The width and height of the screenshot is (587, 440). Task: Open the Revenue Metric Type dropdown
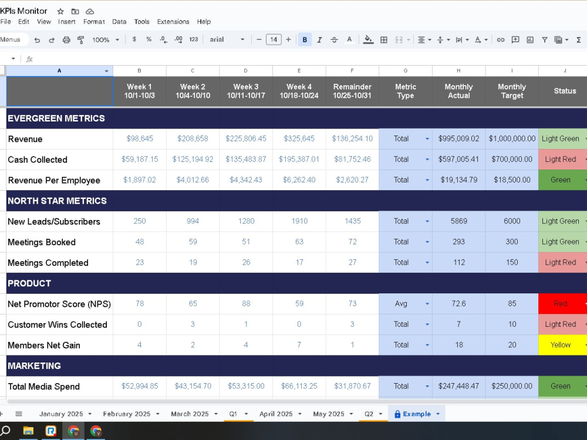(x=427, y=139)
